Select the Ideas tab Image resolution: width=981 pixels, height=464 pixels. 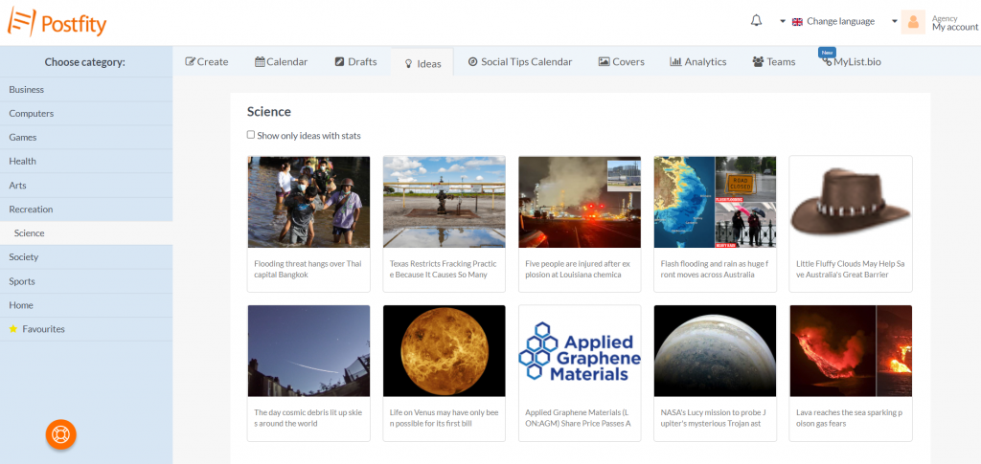pos(422,62)
